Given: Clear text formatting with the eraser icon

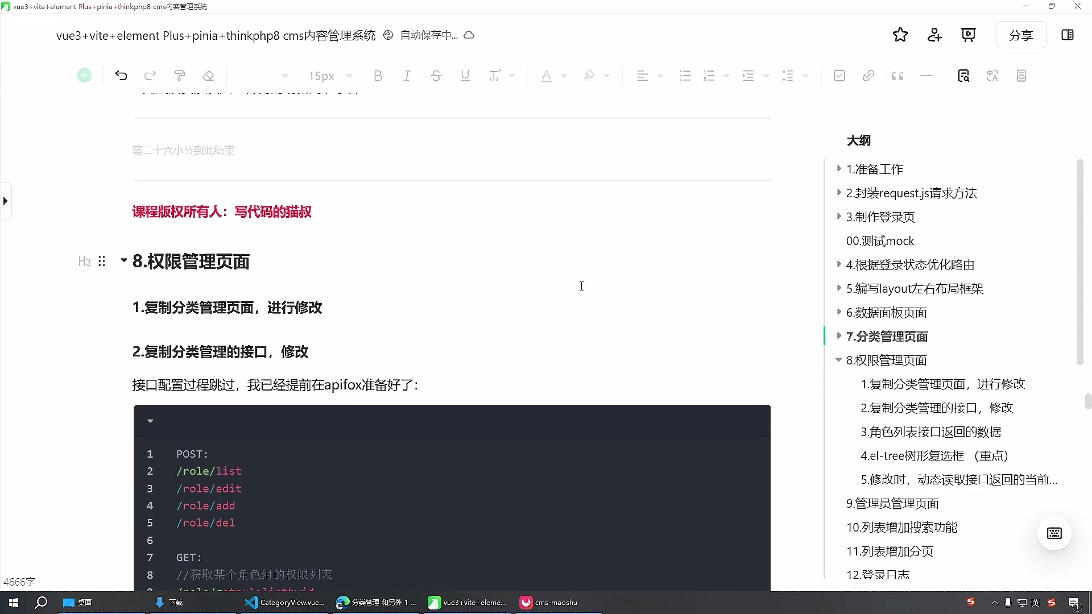Looking at the screenshot, I should [208, 76].
